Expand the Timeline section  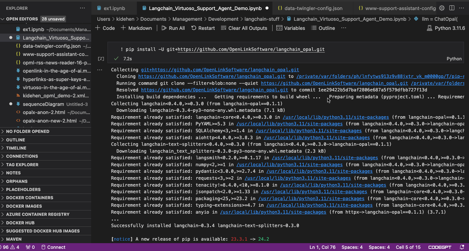46,148
